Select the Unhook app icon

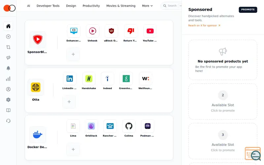point(93,31)
